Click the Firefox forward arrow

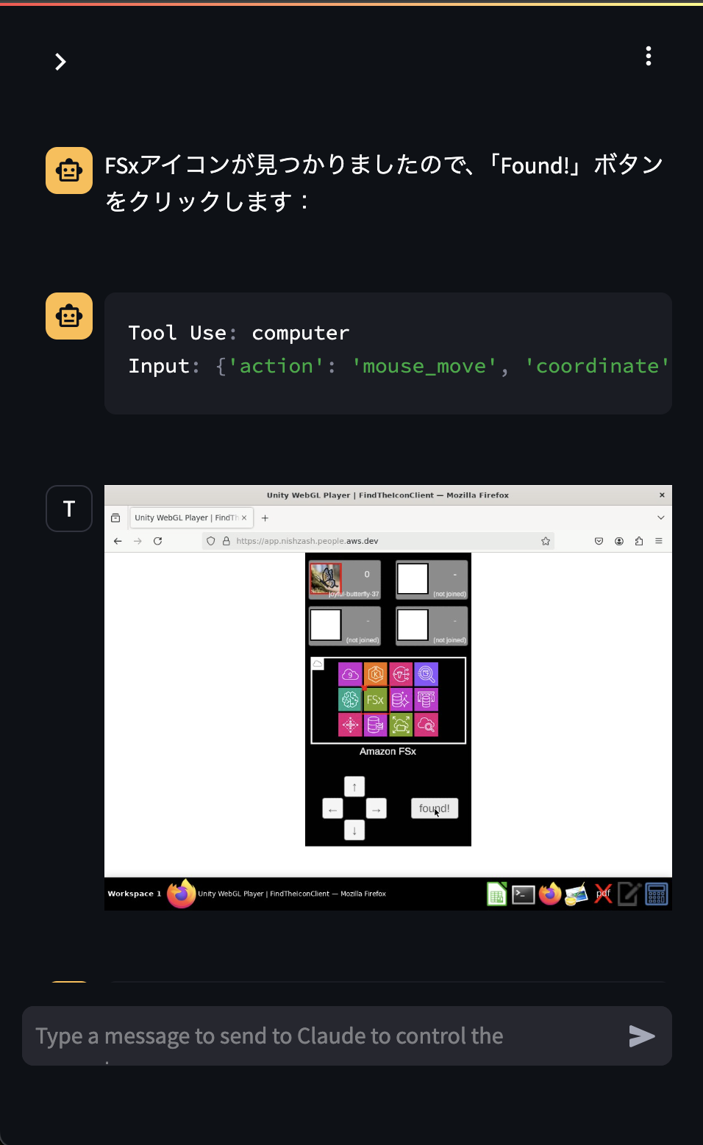[x=138, y=541]
